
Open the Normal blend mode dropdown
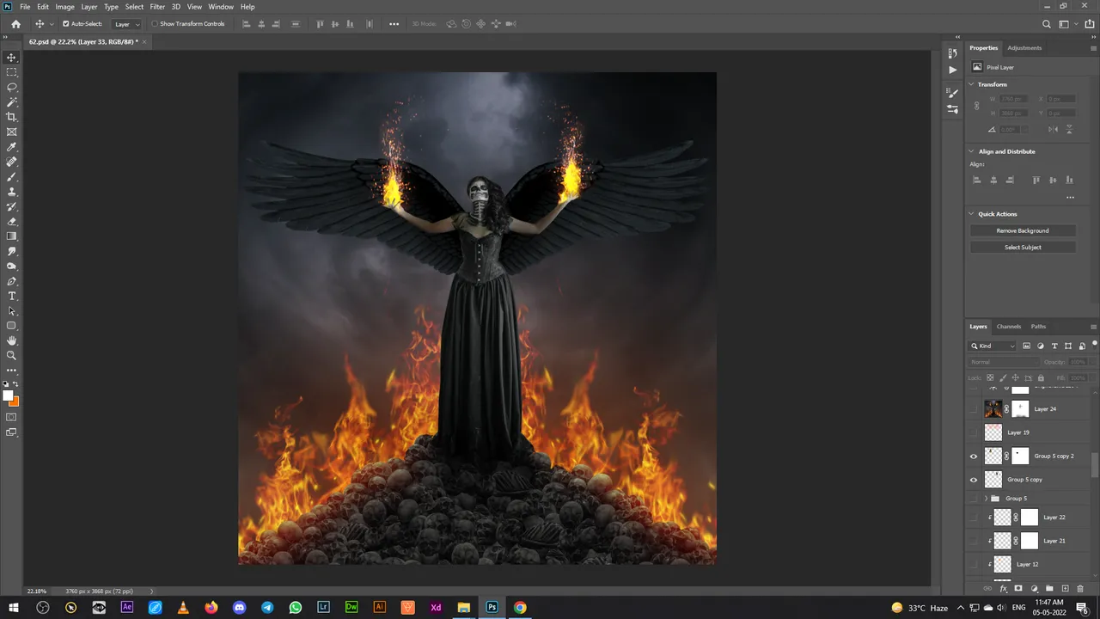1004,362
